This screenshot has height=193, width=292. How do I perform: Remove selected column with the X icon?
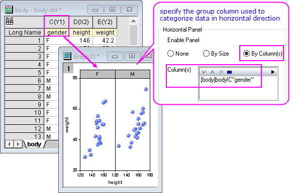point(221,72)
